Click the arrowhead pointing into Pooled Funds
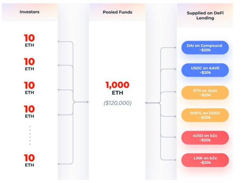Screen dimensions: 243x183 click(x=87, y=102)
